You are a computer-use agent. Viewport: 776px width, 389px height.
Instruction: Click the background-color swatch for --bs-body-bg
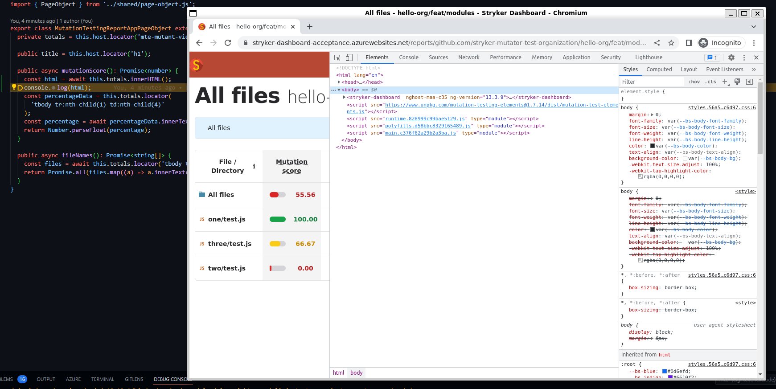pyautogui.click(x=685, y=159)
